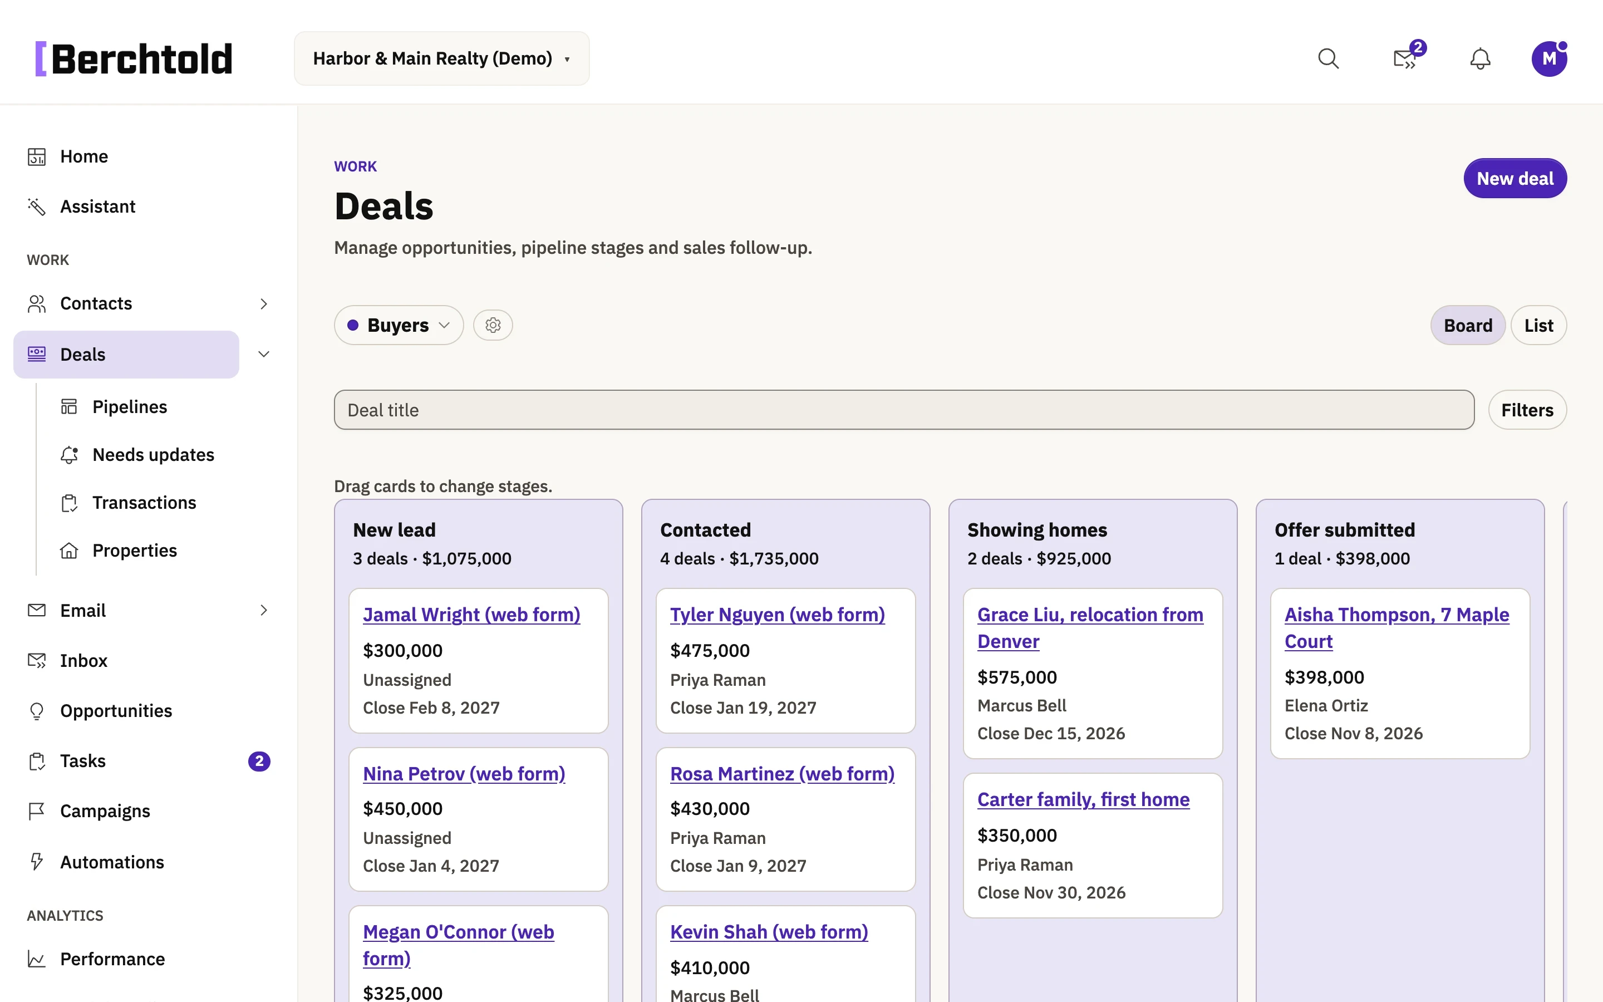Open Grace Liu relocation from Denver deal

(x=1090, y=628)
